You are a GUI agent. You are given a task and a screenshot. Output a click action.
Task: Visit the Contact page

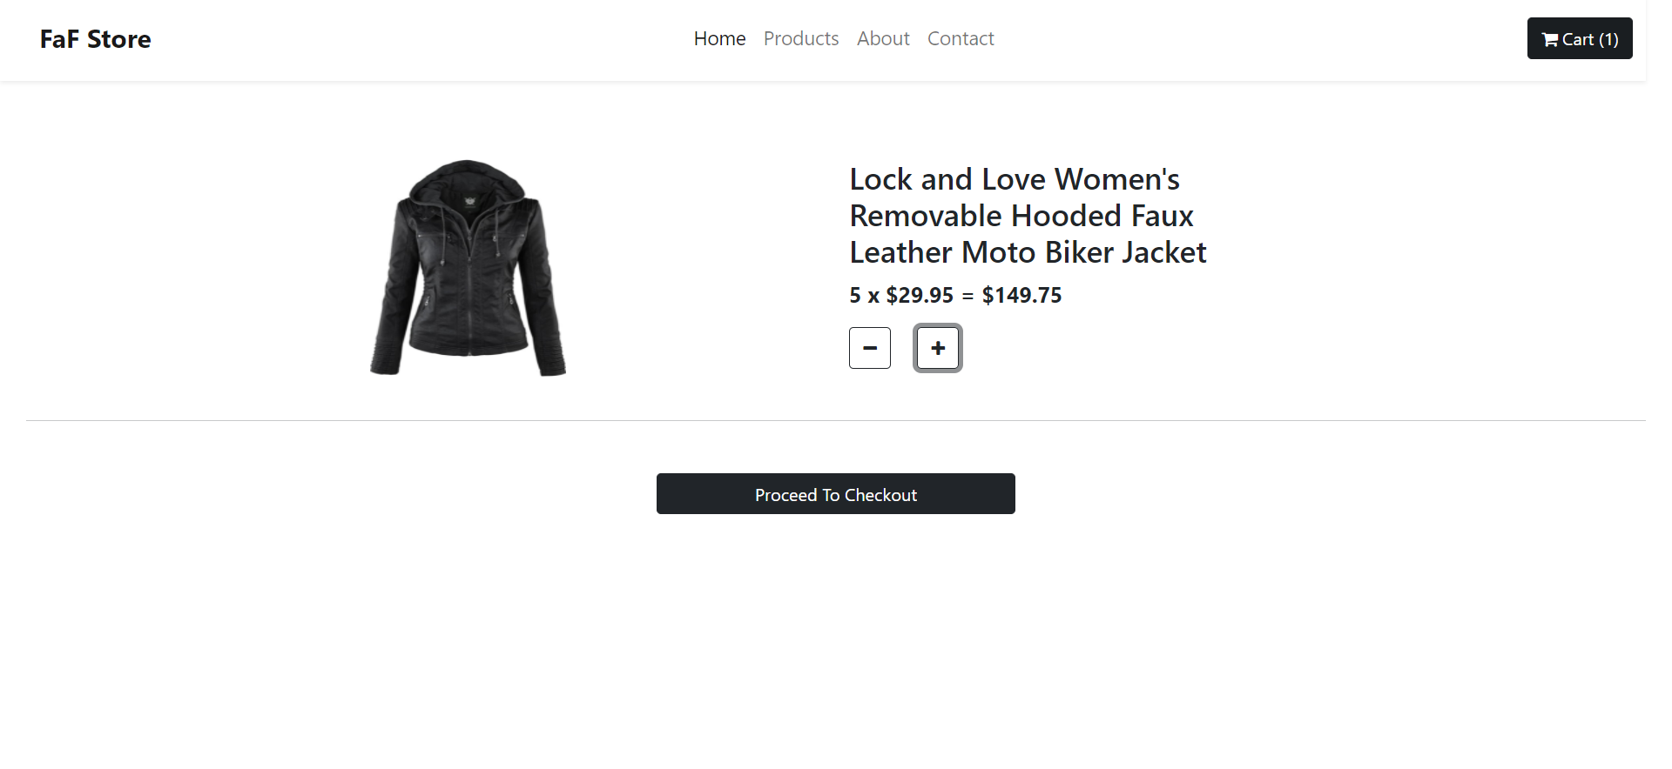pos(961,38)
